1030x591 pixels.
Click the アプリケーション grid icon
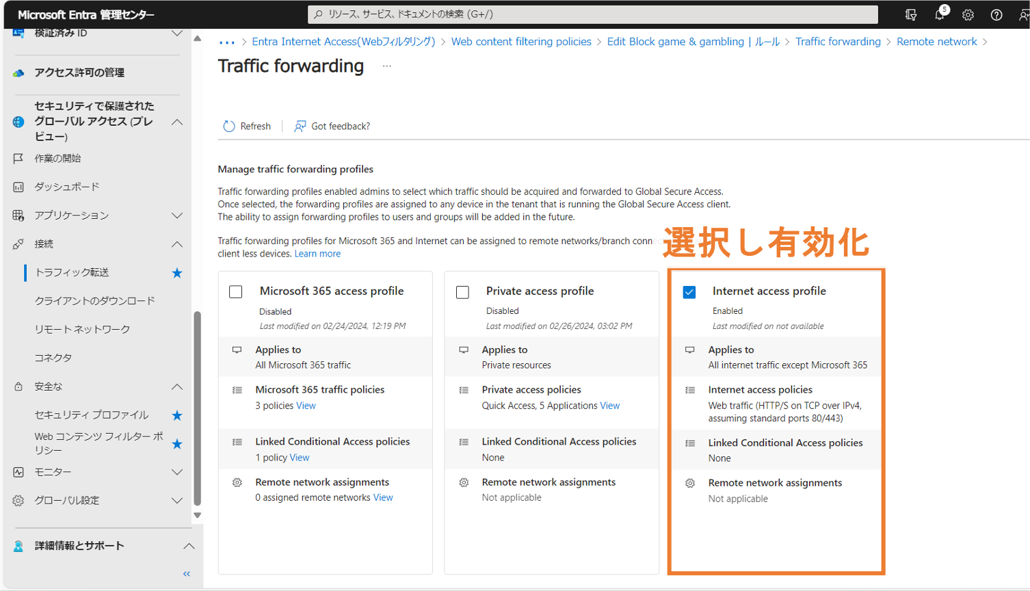(18, 215)
